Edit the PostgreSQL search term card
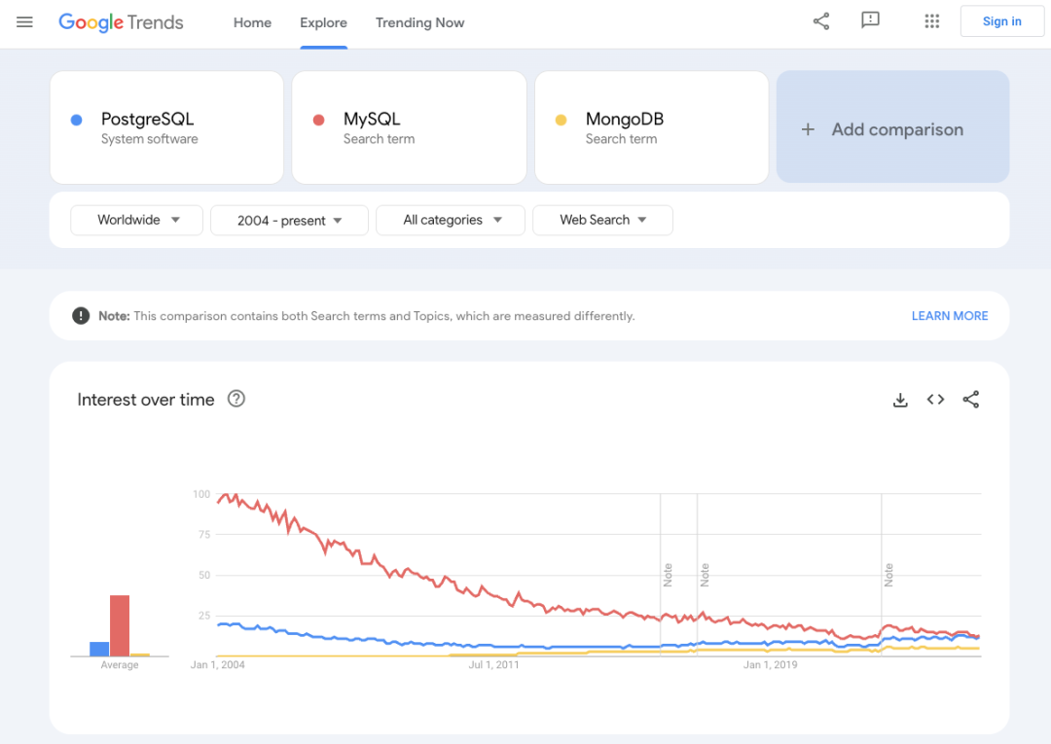The width and height of the screenshot is (1051, 744). point(166,127)
